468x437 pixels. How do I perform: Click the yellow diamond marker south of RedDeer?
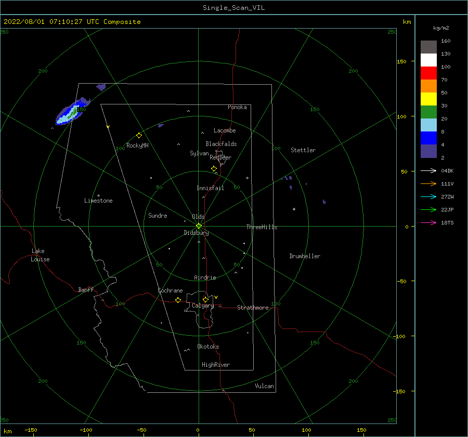(x=214, y=168)
